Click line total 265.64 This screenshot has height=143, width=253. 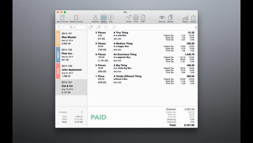click(190, 76)
